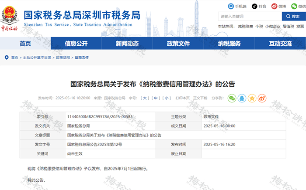Open 政策文件 navigation tab
The width and height of the screenshot is (306, 190).
pos(178,44)
